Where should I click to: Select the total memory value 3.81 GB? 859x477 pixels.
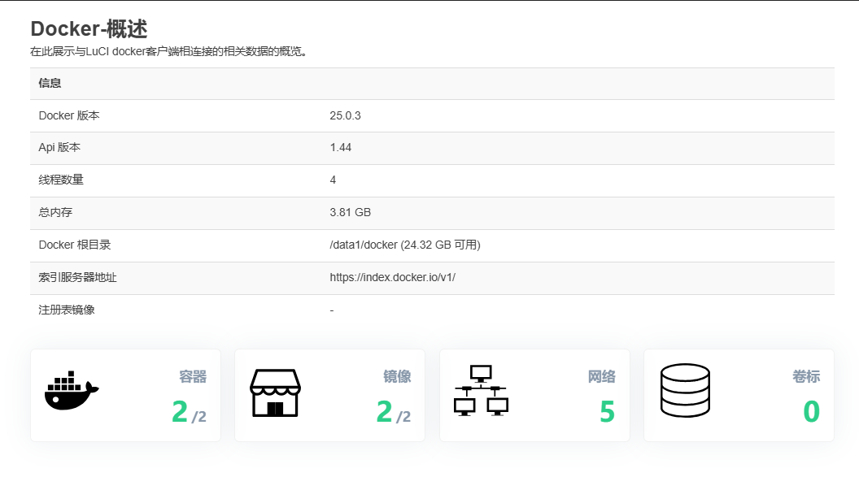[x=350, y=212]
